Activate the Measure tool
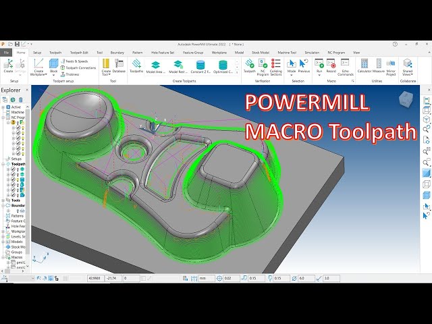 tap(379, 66)
